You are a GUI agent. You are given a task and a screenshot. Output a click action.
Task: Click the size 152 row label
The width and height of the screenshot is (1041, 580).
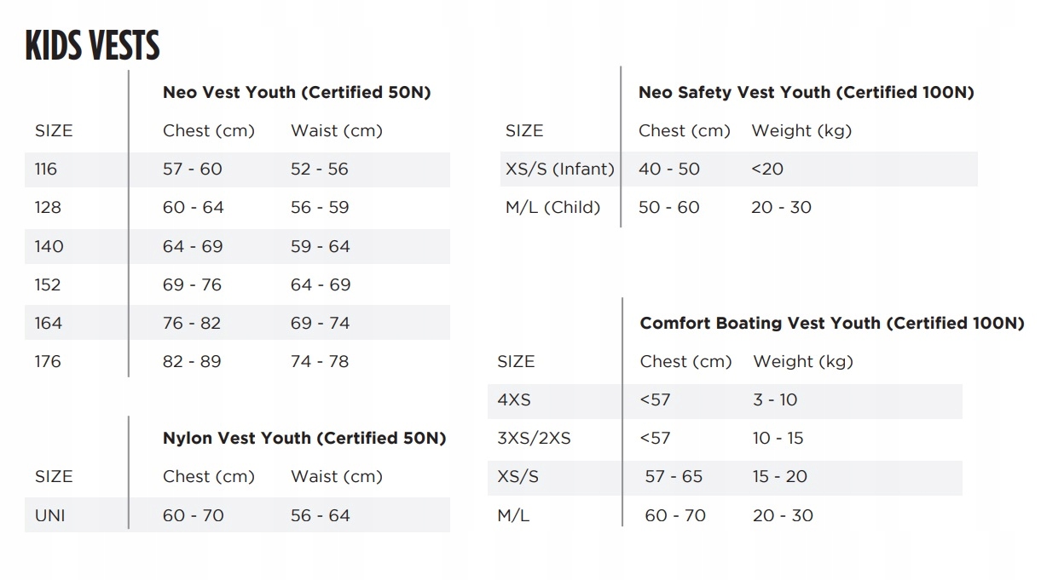tap(48, 284)
